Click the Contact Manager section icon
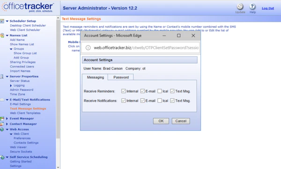This screenshot has width=281, height=169. (2, 124)
